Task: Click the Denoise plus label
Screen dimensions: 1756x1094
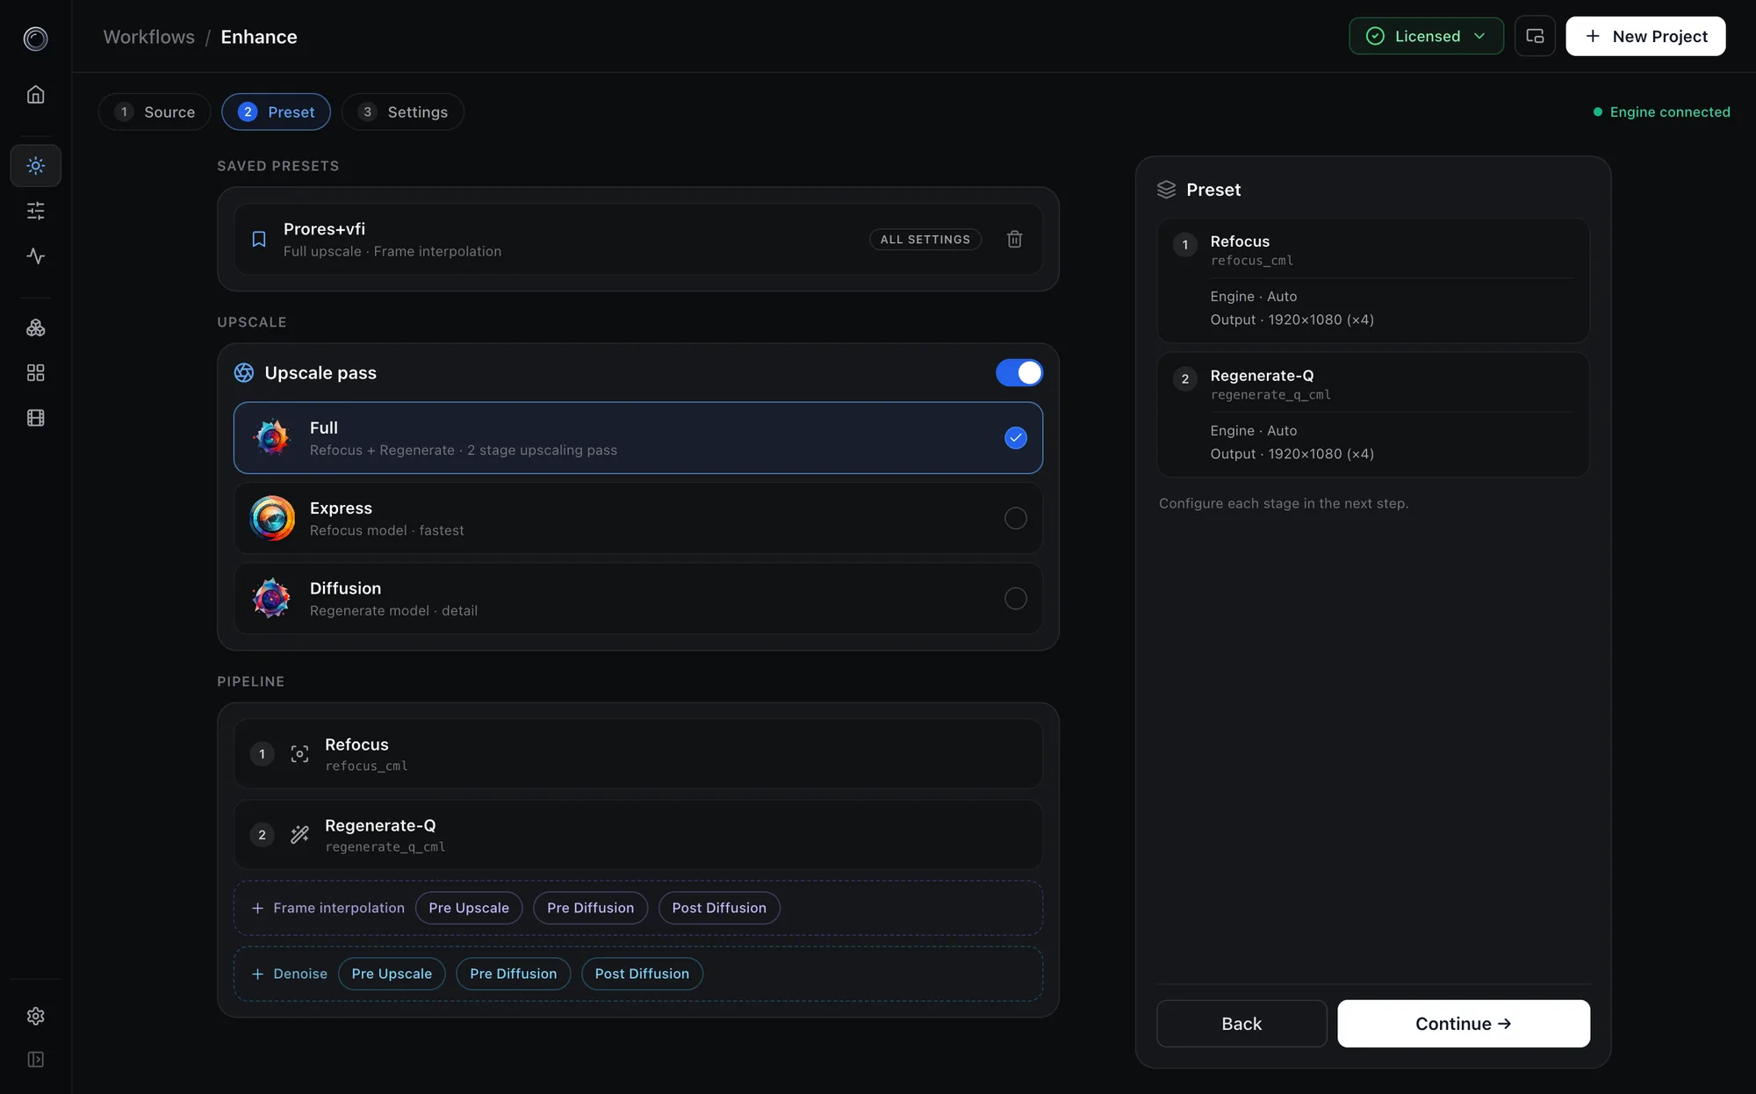Action: (290, 974)
